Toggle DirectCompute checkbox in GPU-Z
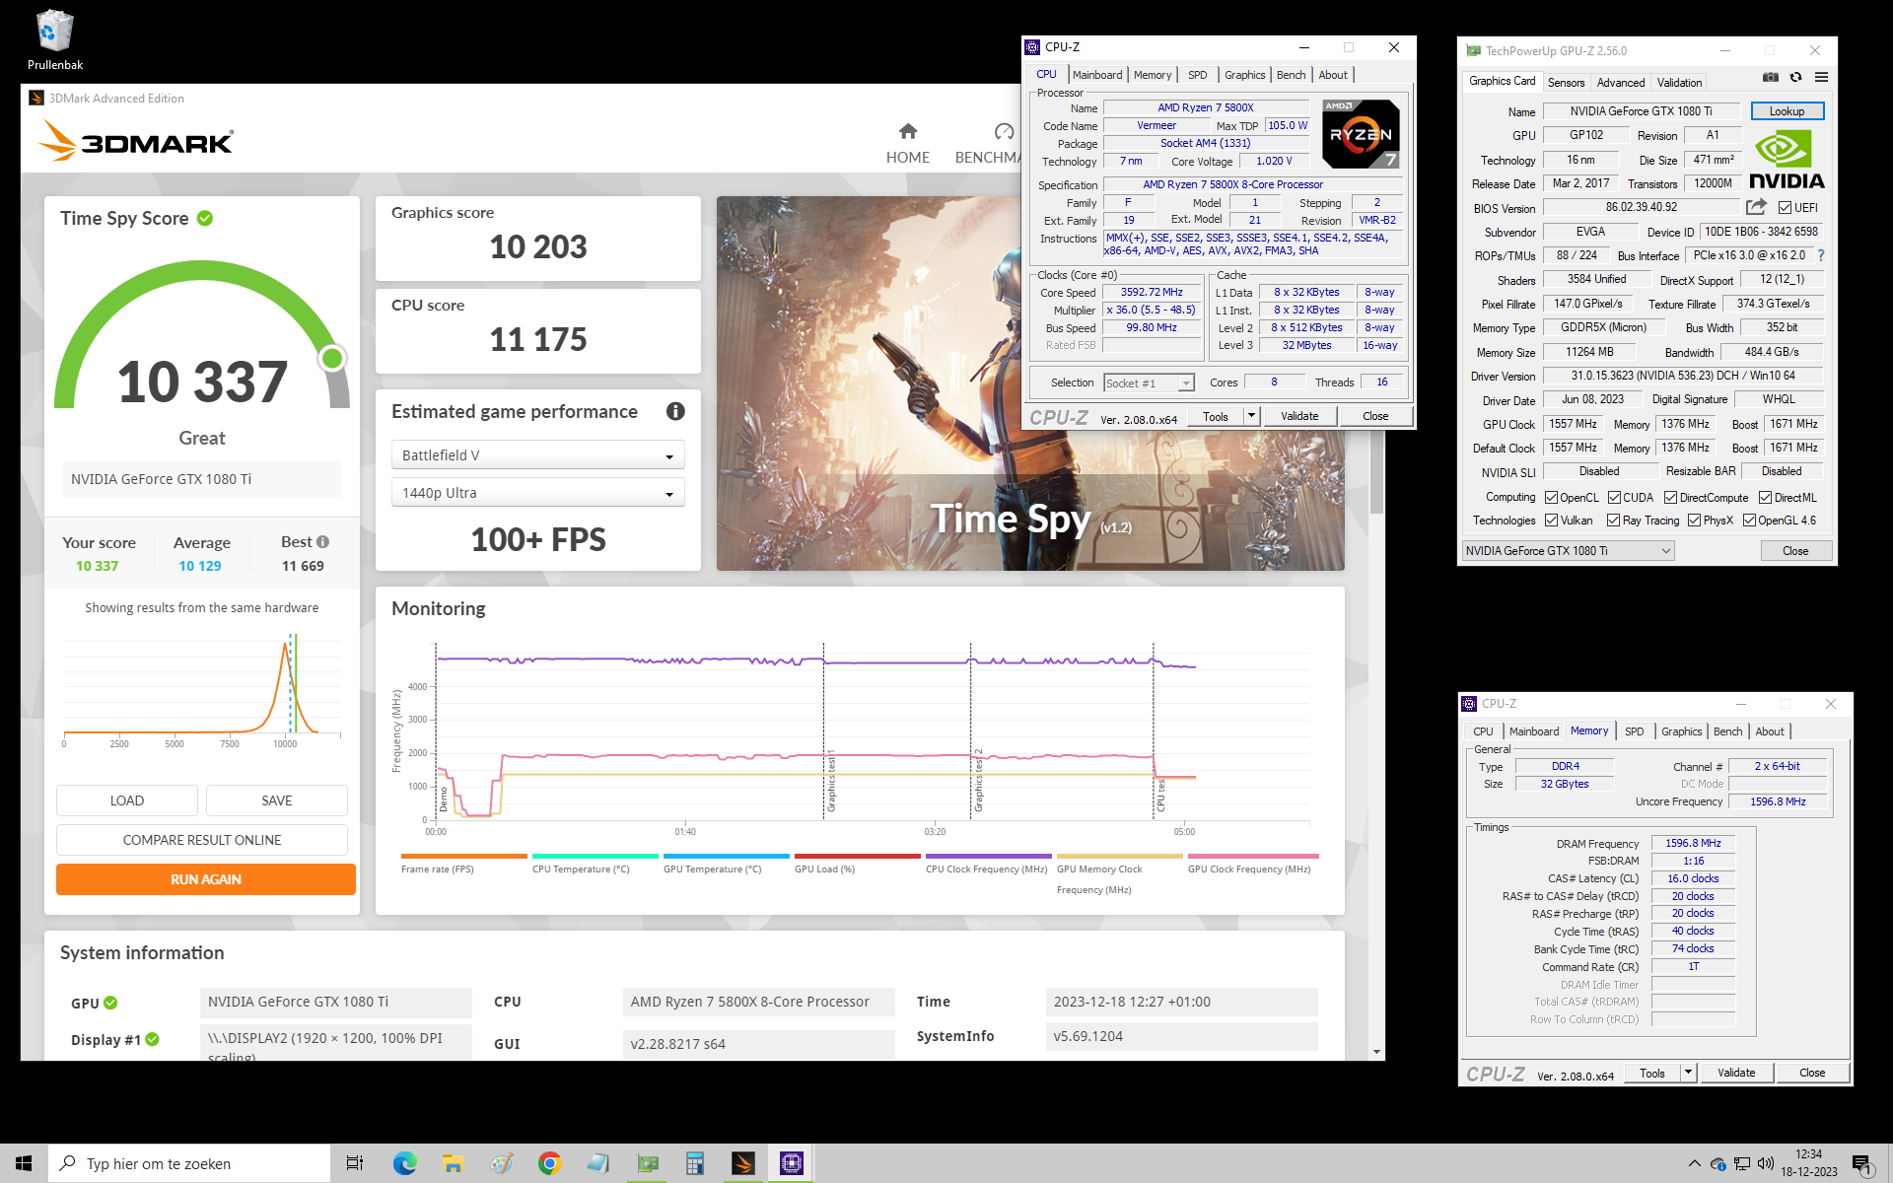Viewport: 1893px width, 1183px height. (x=1670, y=498)
